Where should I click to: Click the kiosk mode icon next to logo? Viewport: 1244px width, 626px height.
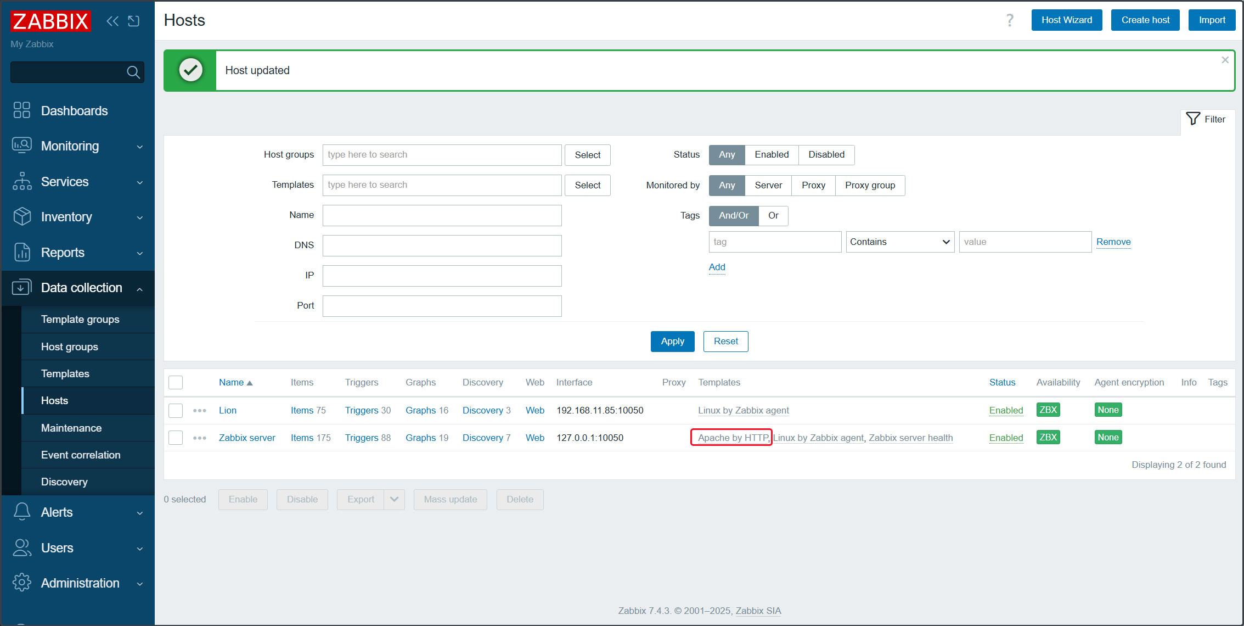coord(134,21)
